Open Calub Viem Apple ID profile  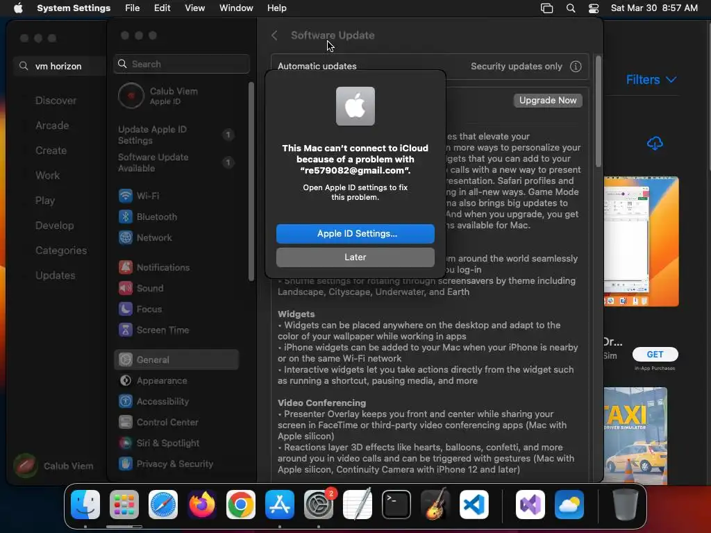(x=158, y=96)
